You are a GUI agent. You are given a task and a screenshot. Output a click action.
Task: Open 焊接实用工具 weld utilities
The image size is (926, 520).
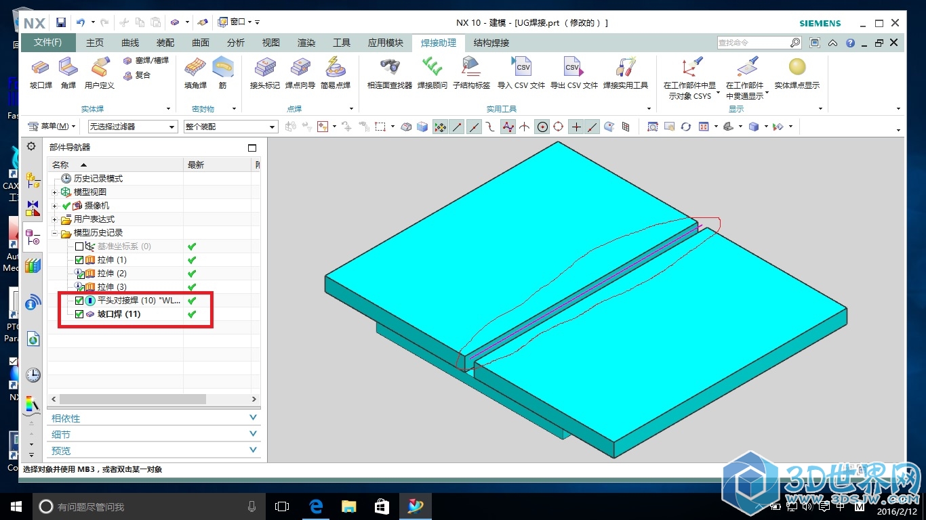[x=626, y=73]
